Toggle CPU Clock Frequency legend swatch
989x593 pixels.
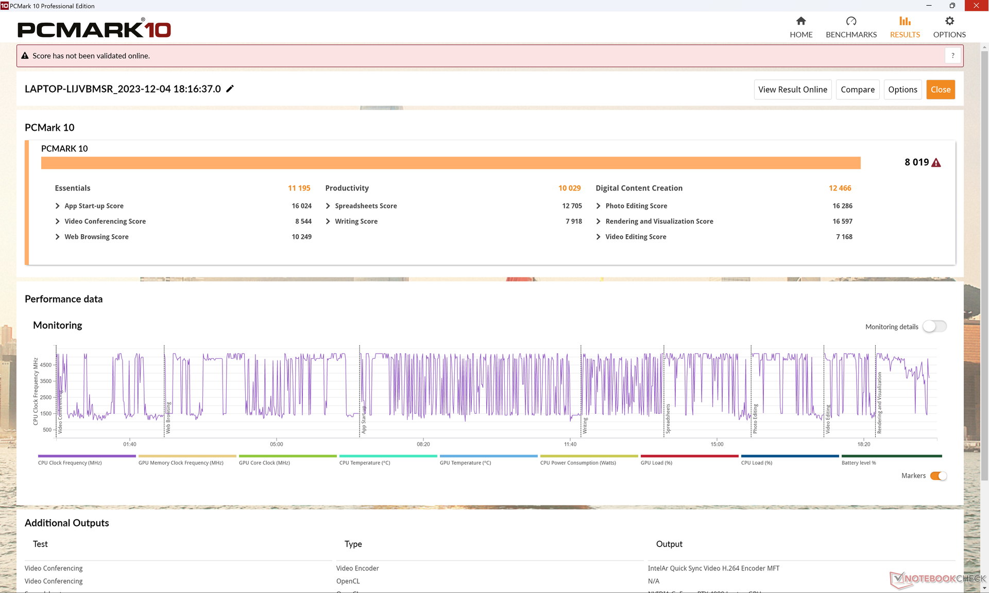click(x=87, y=456)
